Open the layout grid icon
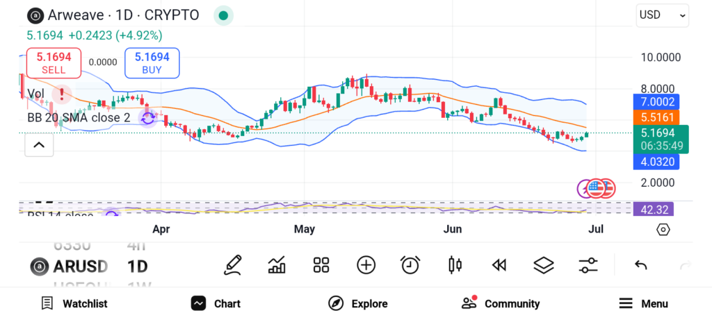The image size is (712, 320). pos(321,265)
